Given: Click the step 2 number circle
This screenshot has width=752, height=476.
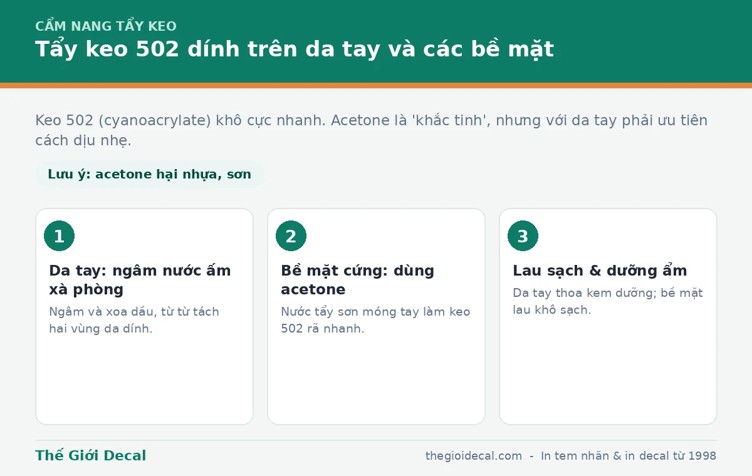Looking at the screenshot, I should pos(291,236).
